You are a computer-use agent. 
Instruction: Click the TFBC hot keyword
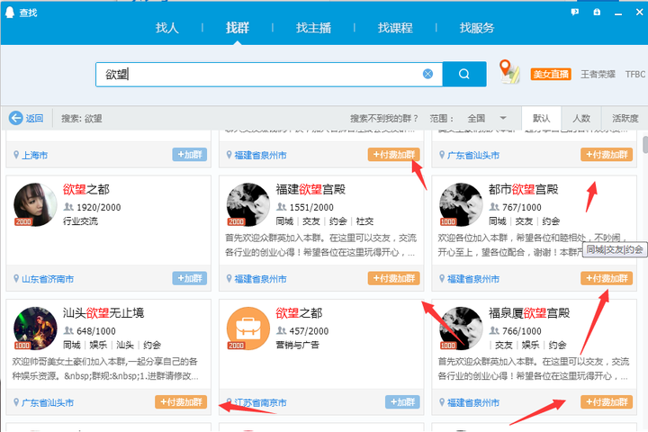click(x=635, y=74)
